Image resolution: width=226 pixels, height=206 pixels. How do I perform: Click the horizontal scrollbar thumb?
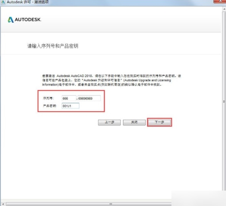coord(111,204)
